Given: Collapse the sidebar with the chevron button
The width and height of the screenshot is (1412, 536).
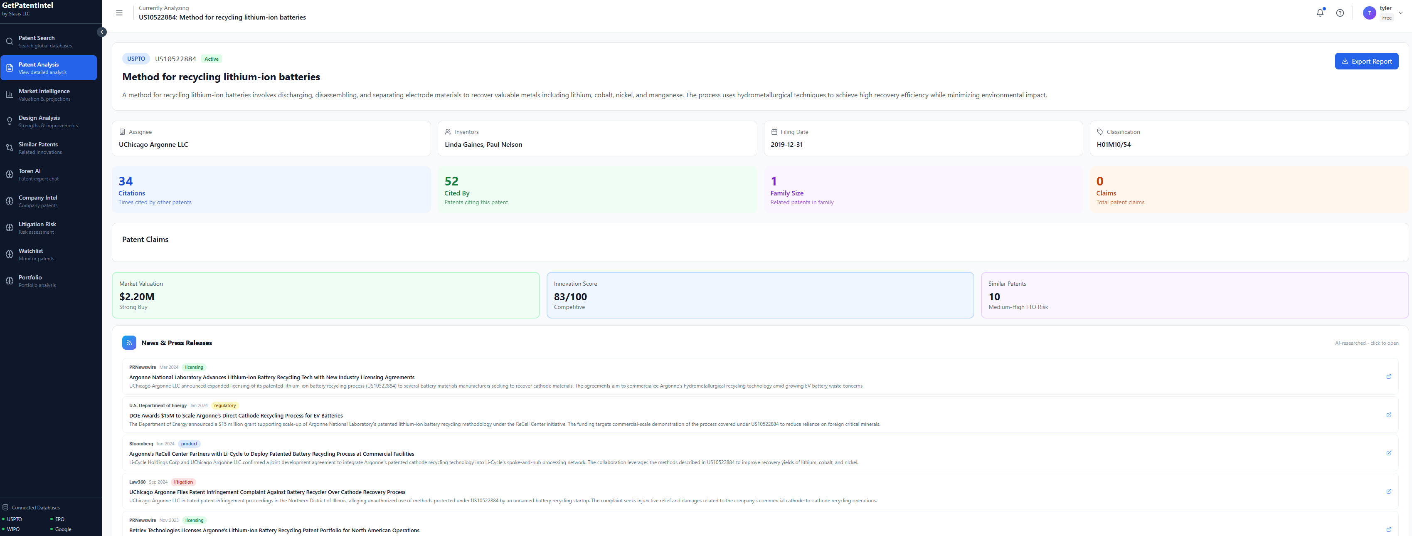Looking at the screenshot, I should (102, 32).
